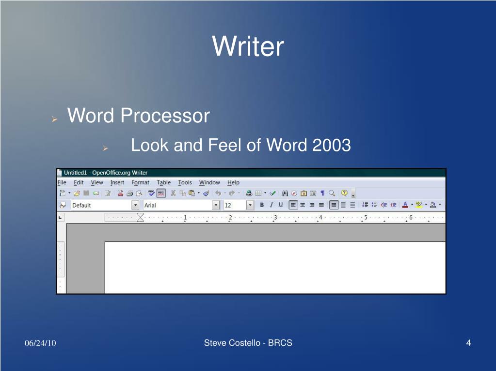Image resolution: width=496 pixels, height=371 pixels.
Task: Expand Table insert dropdown arrow
Action: [265, 193]
